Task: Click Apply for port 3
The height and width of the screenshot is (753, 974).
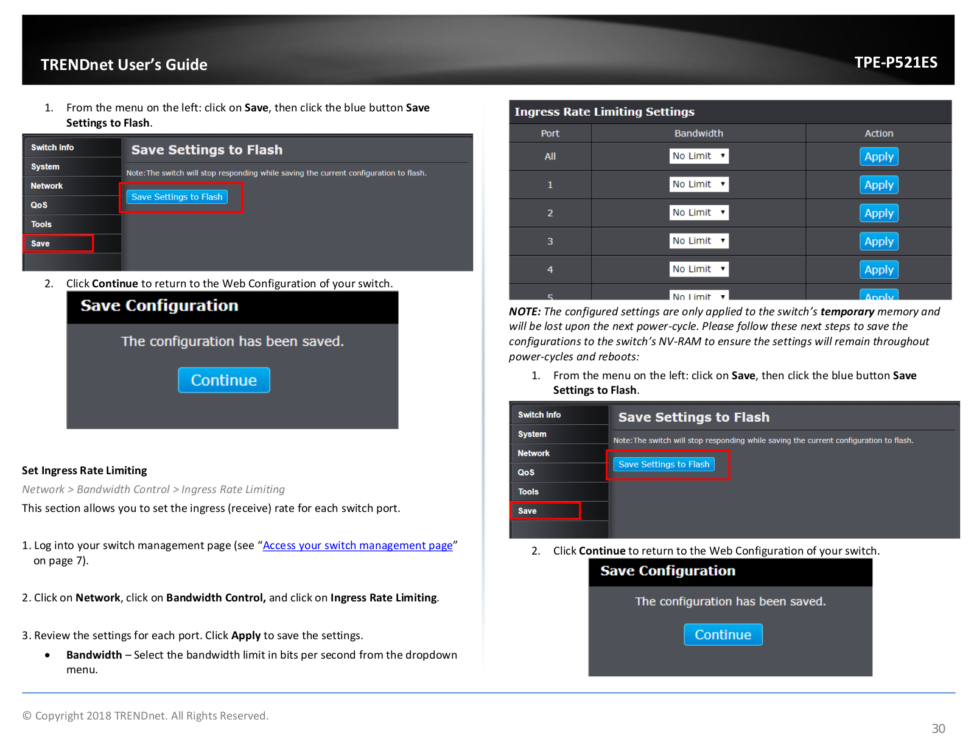Action: pyautogui.click(x=879, y=242)
